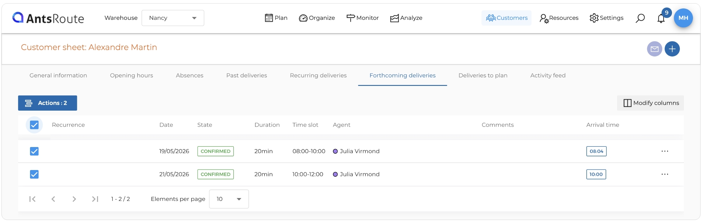Switch to Deliveries to plan tab
Screen dimensions: 702x223
483,75
